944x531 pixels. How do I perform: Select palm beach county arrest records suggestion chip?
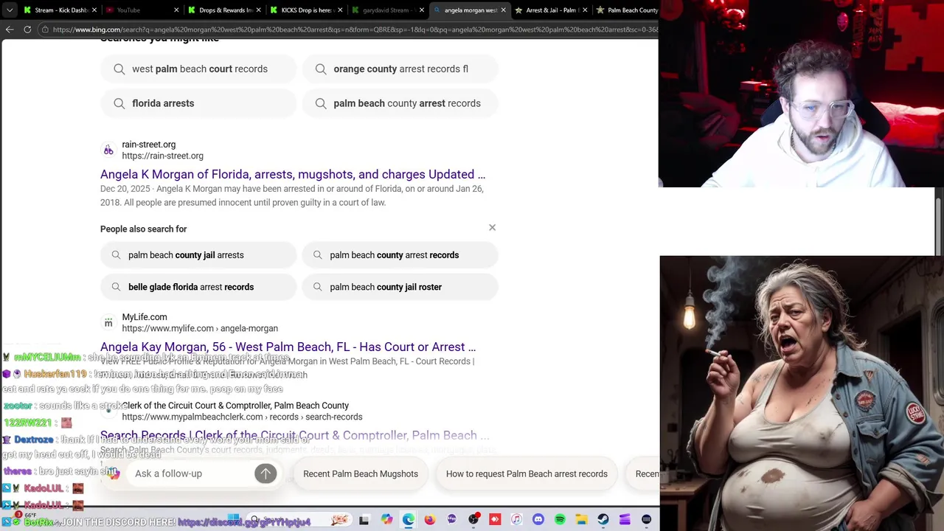pyautogui.click(x=400, y=103)
